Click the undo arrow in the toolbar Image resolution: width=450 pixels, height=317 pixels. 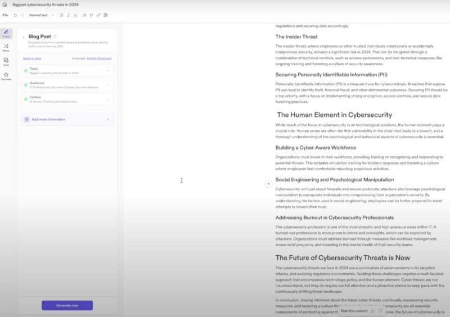click(x=15, y=15)
